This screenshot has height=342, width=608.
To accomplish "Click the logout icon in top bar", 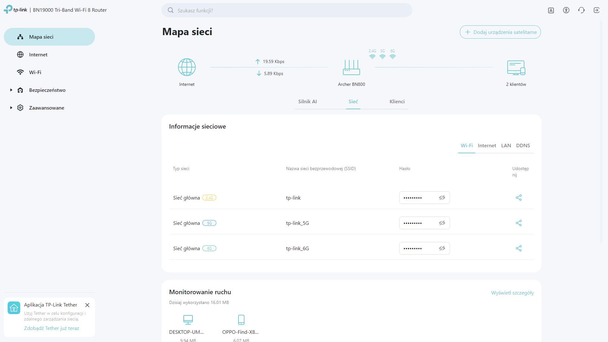I will point(597,10).
